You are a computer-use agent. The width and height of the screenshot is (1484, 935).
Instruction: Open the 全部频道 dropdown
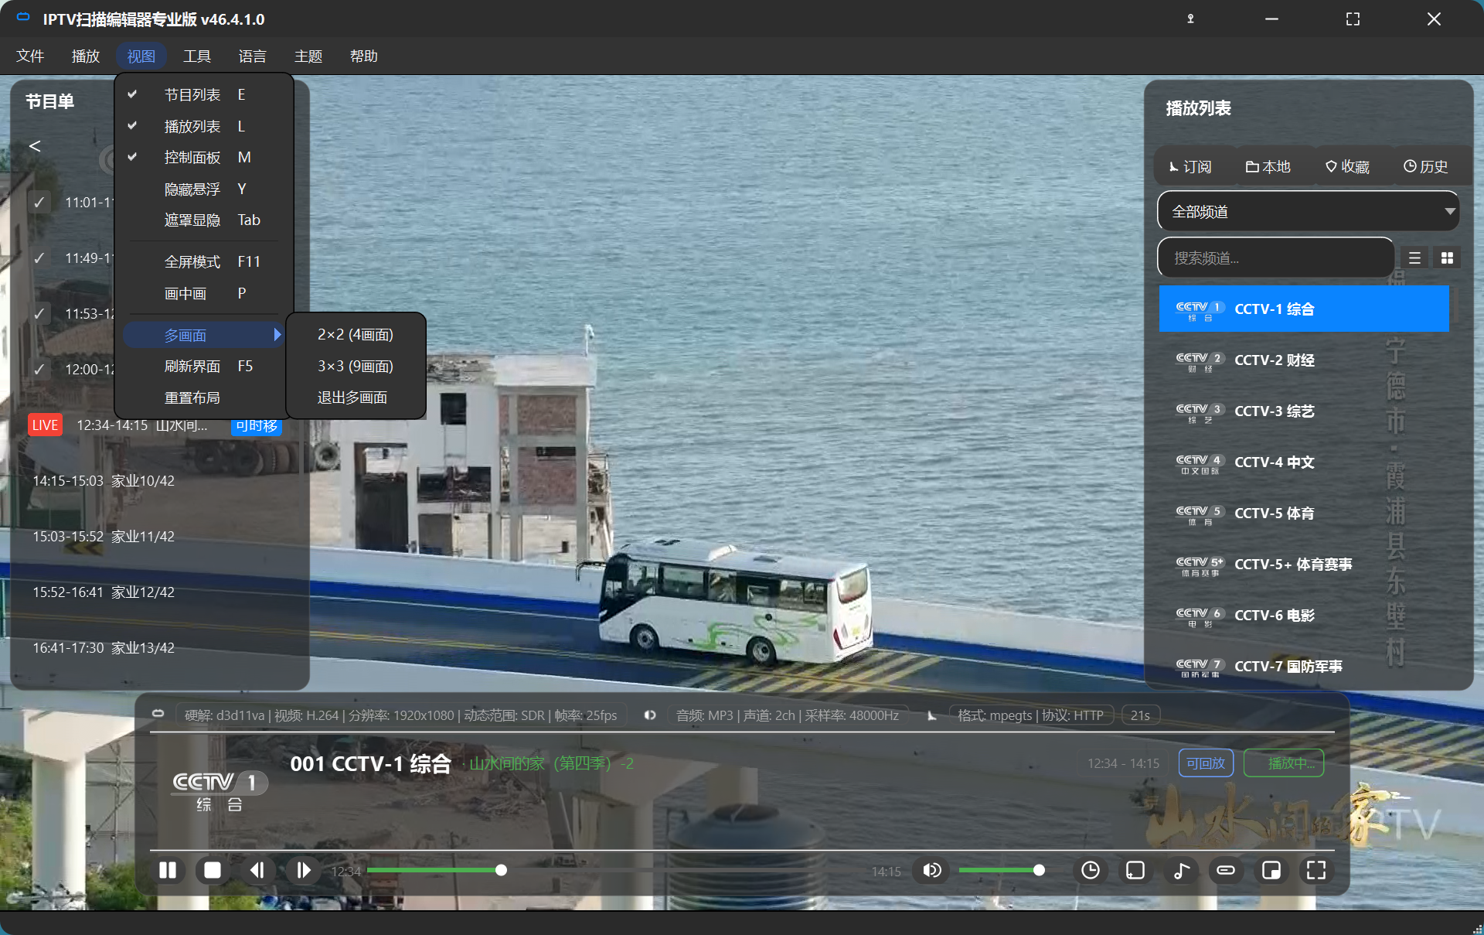click(x=1308, y=212)
